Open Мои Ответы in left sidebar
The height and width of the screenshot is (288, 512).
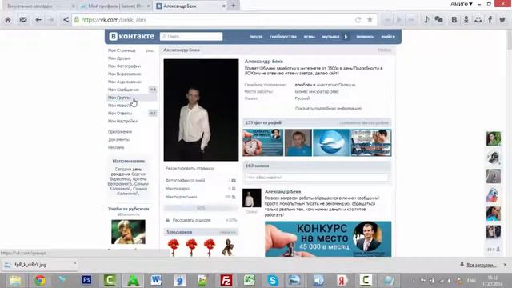120,113
